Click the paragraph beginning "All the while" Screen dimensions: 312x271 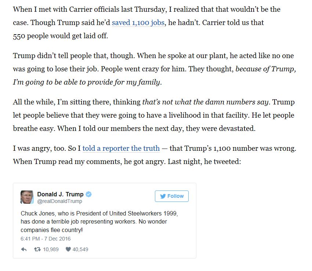point(154,115)
